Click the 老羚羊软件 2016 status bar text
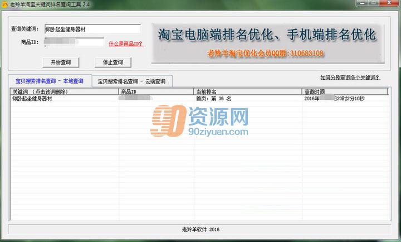This screenshot has height=242, width=401. (200, 229)
